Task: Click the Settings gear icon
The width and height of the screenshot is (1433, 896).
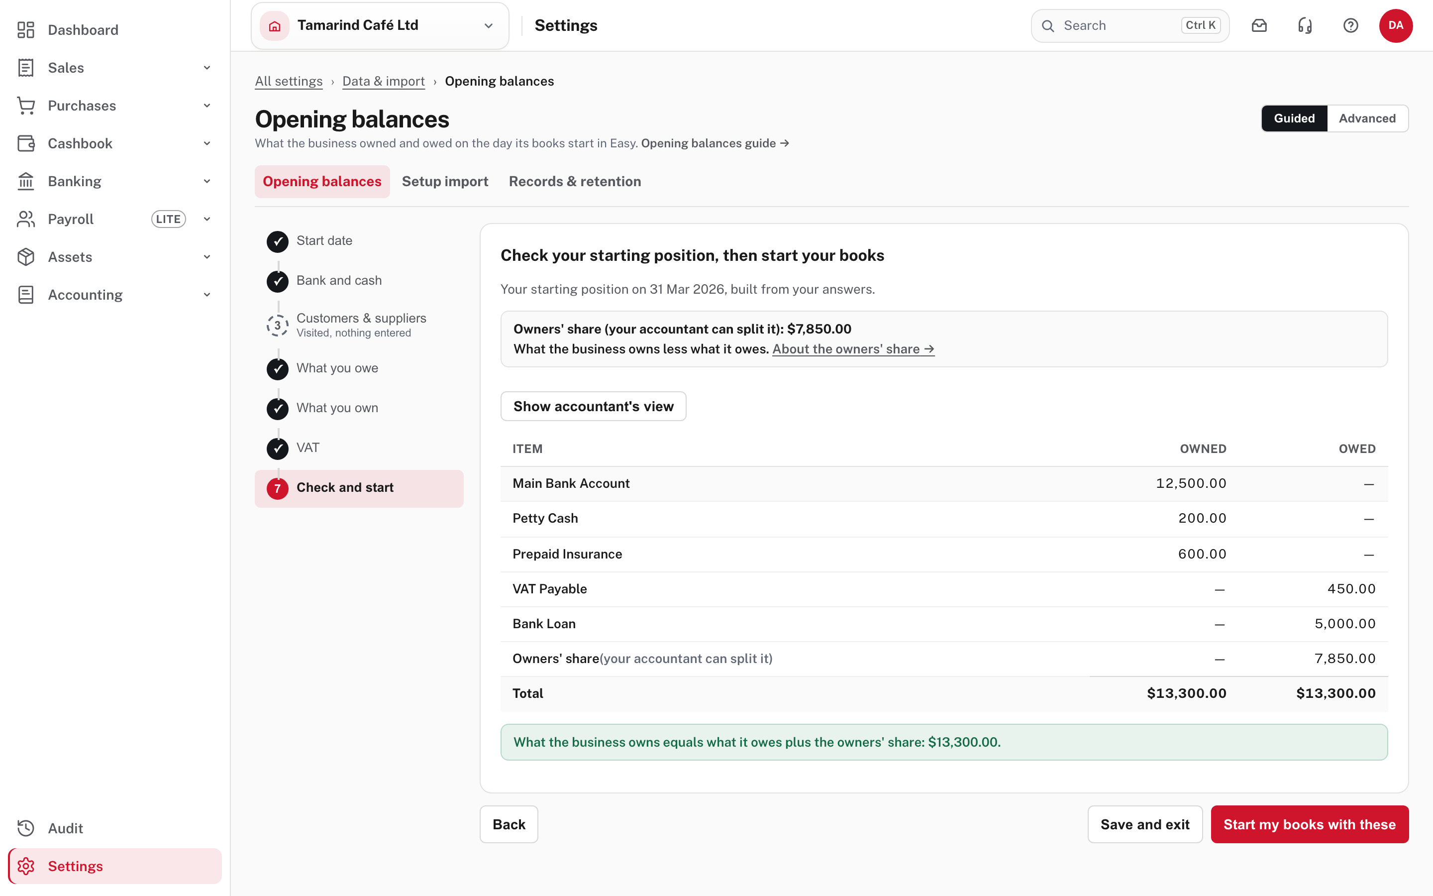Action: (x=25, y=866)
